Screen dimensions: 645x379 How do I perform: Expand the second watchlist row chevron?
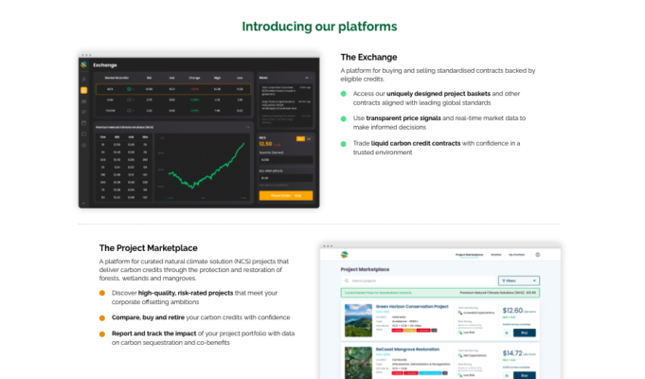(134, 99)
